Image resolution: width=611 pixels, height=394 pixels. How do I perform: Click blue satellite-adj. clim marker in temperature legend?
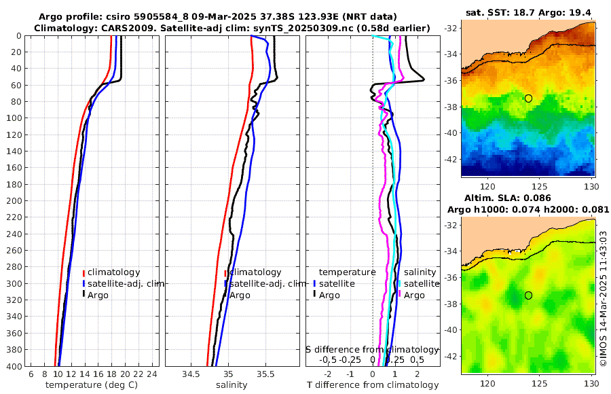(84, 283)
